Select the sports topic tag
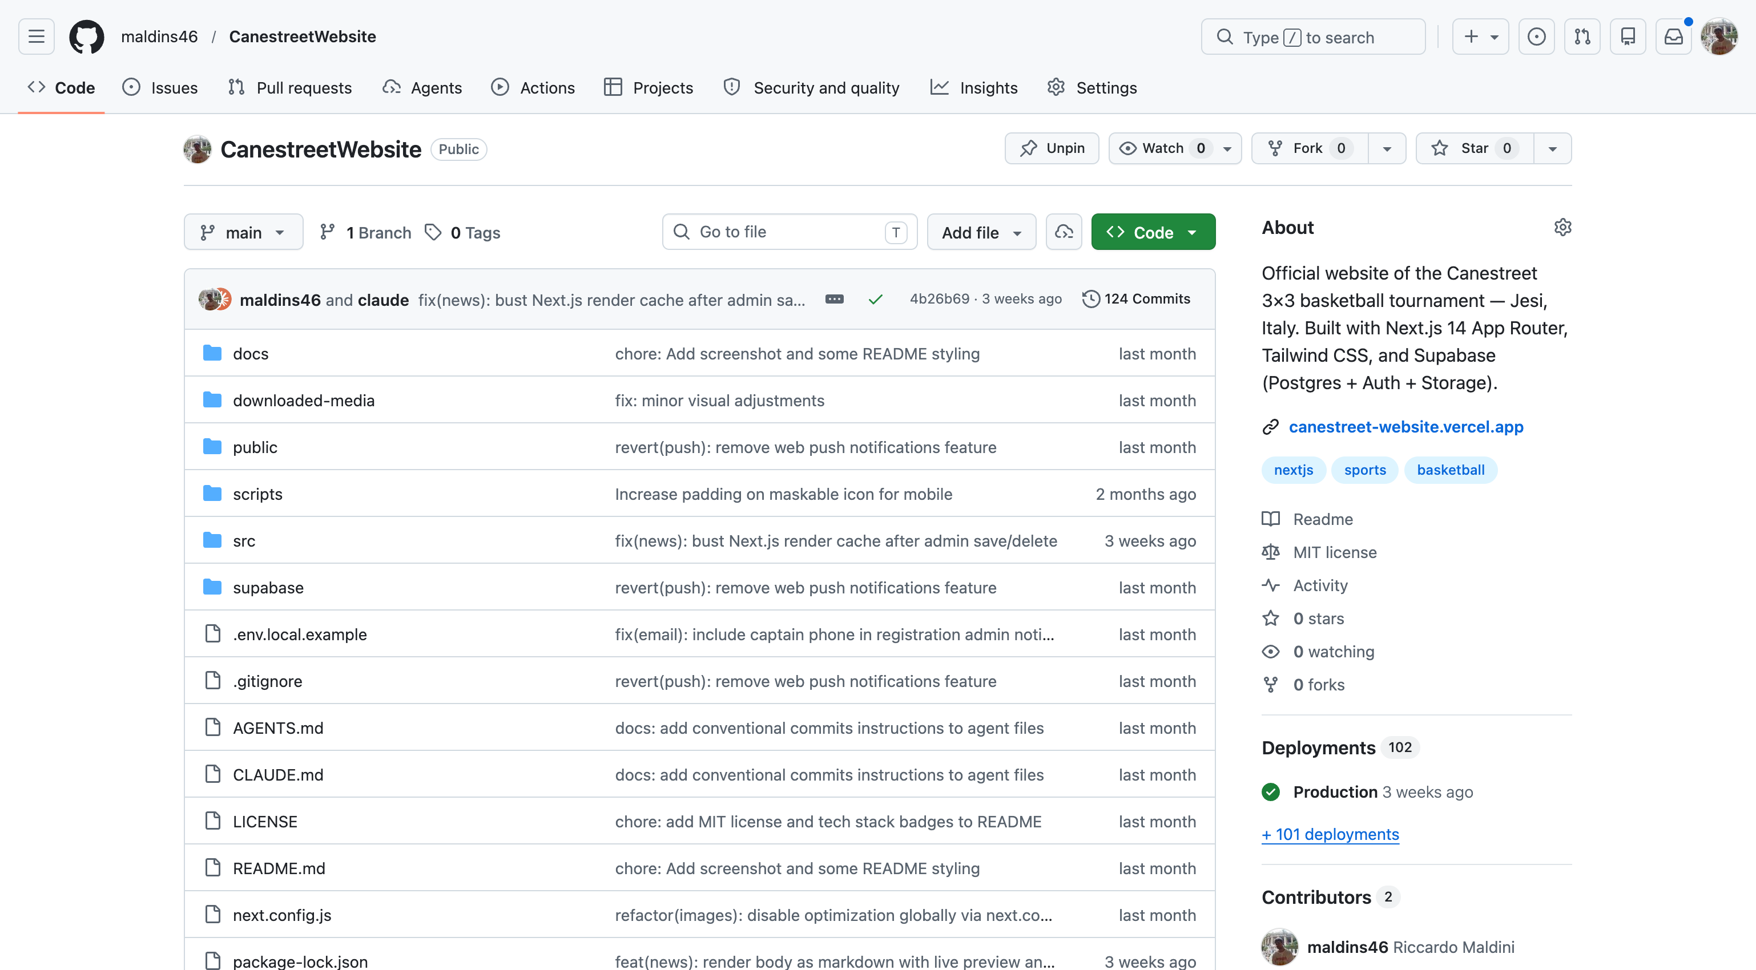Viewport: 1756px width, 970px height. 1365,470
